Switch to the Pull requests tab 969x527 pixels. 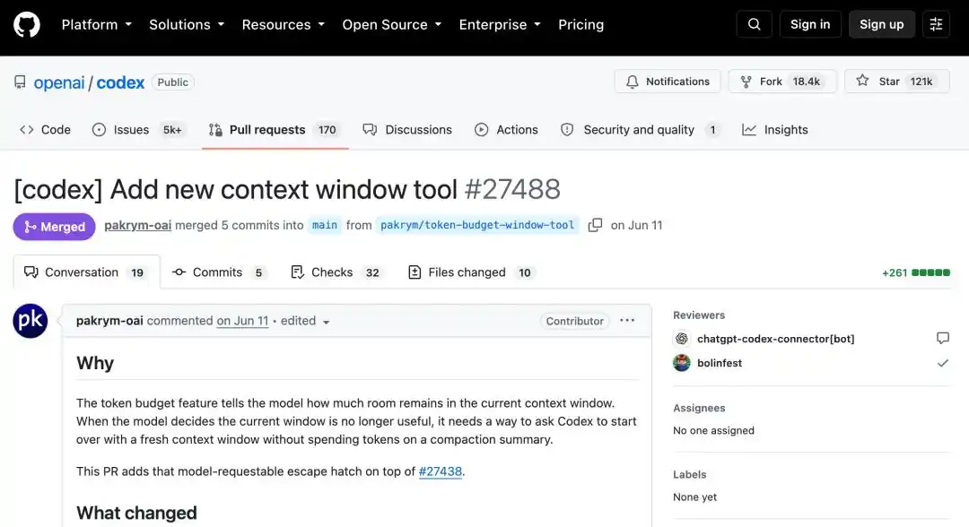(275, 130)
